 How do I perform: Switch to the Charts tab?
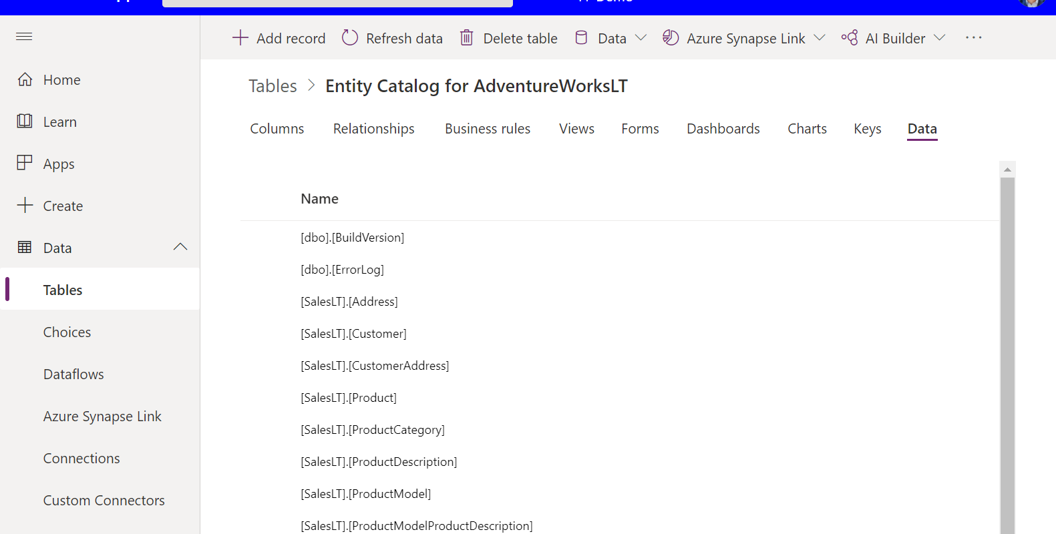(x=807, y=128)
